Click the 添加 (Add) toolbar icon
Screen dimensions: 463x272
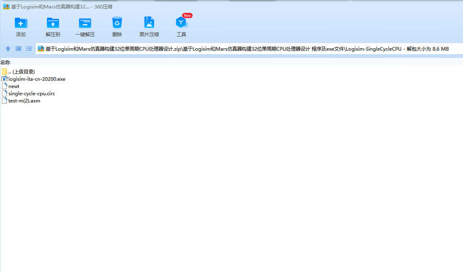pyautogui.click(x=21, y=23)
